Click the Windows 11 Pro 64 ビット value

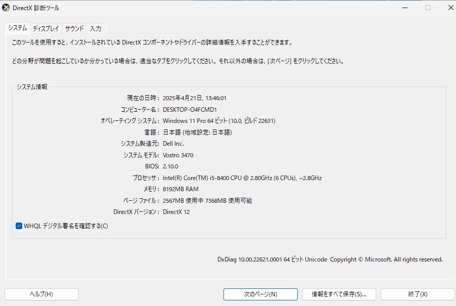point(219,121)
